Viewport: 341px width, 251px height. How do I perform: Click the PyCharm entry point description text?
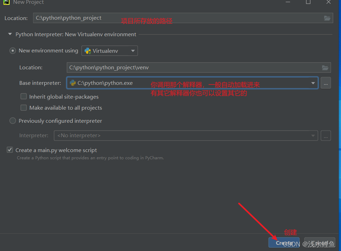tap(90, 158)
